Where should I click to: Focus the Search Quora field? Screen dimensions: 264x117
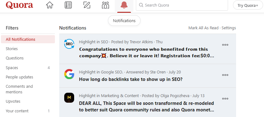[x=182, y=5]
